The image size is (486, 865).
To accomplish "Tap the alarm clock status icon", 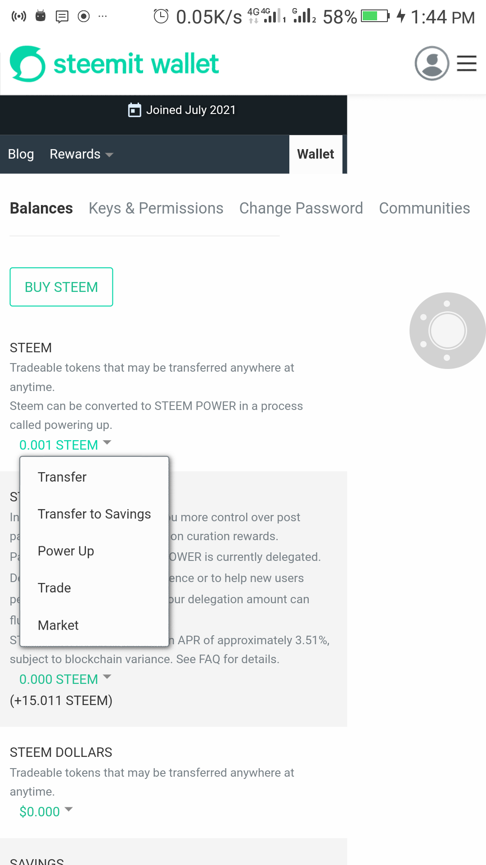I will 161,17.
